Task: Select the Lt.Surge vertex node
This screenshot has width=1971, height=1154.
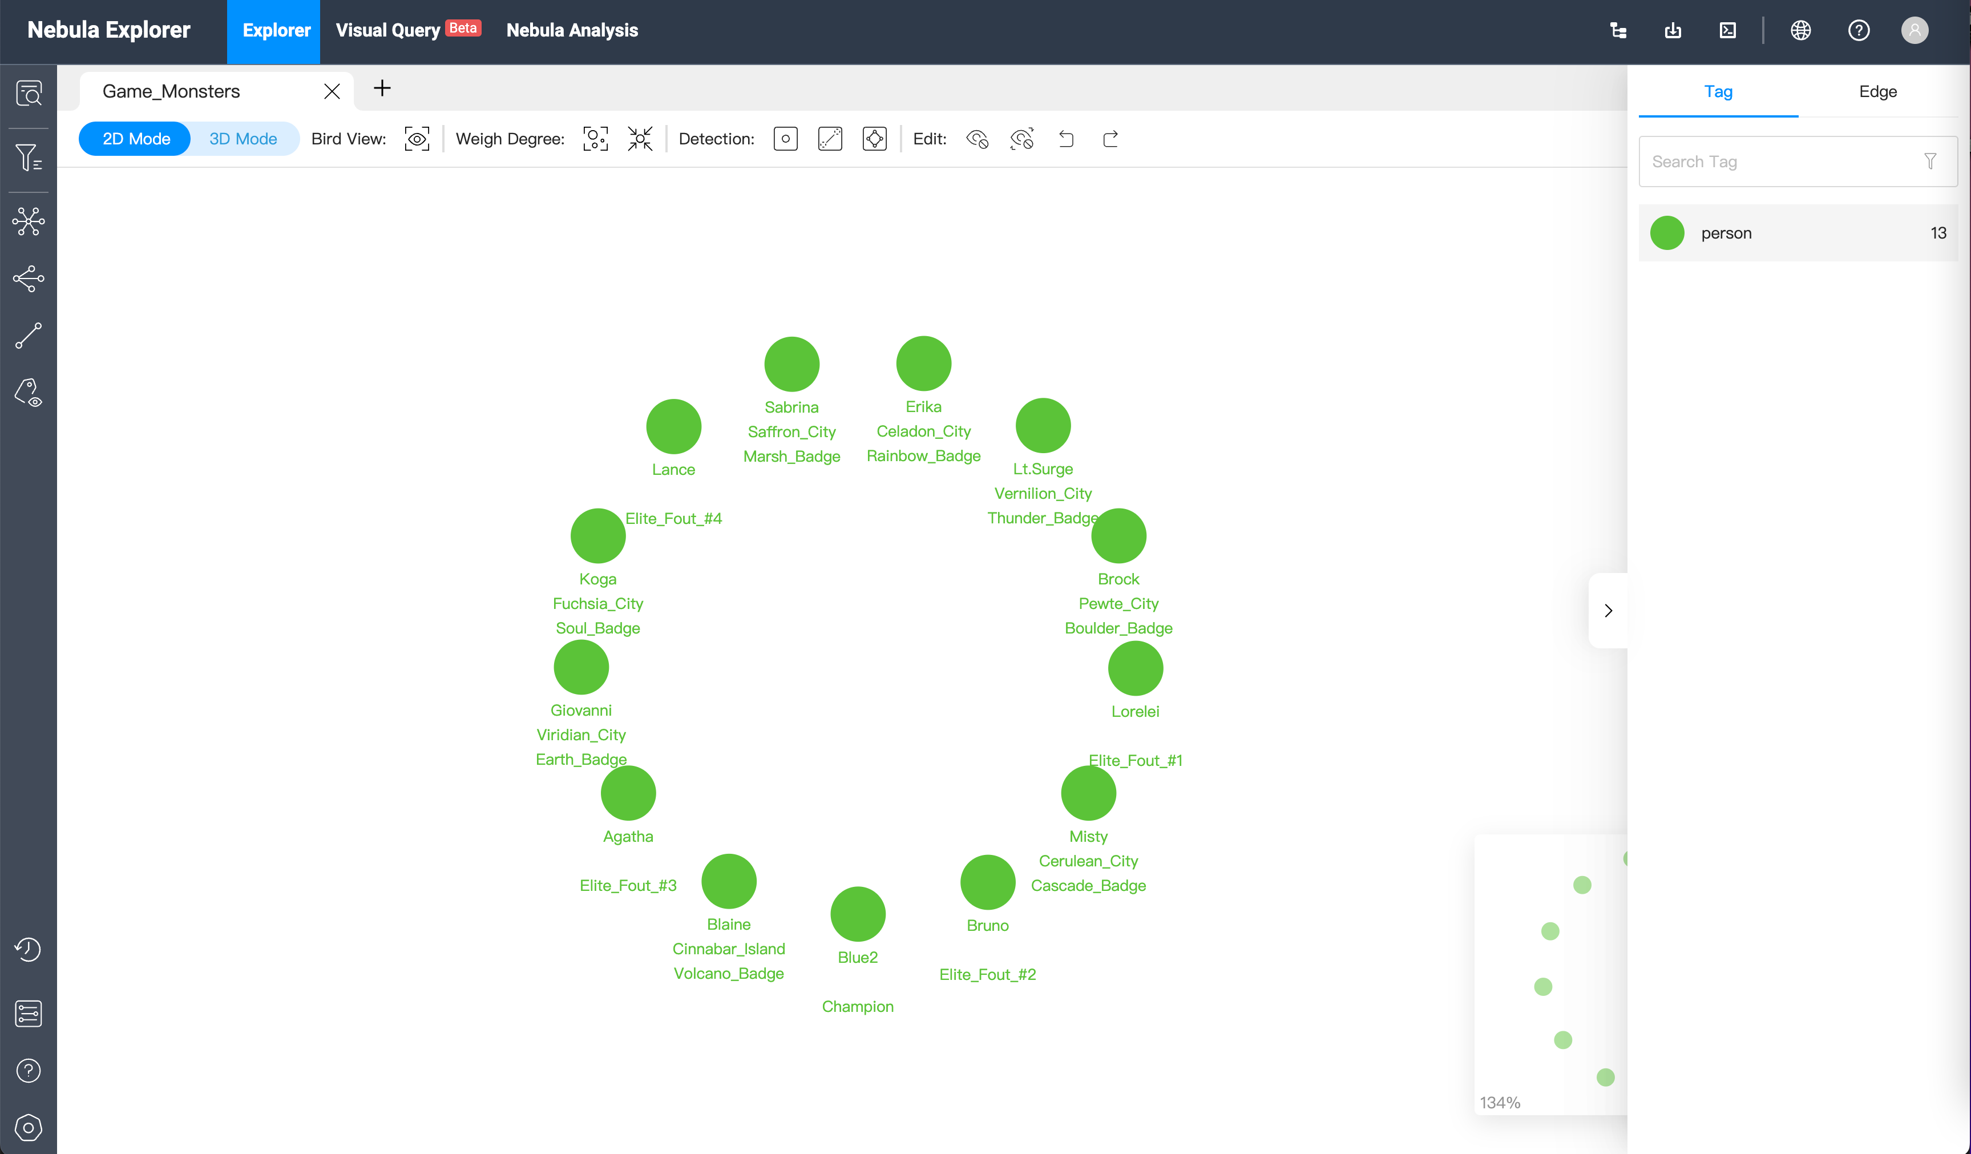Action: click(1043, 426)
